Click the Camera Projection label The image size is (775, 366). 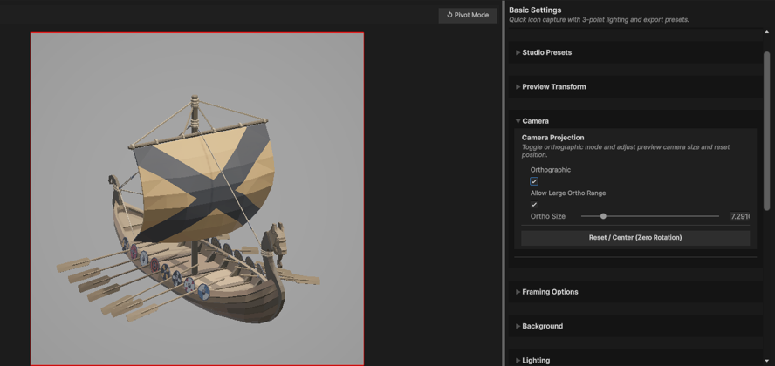(552, 138)
